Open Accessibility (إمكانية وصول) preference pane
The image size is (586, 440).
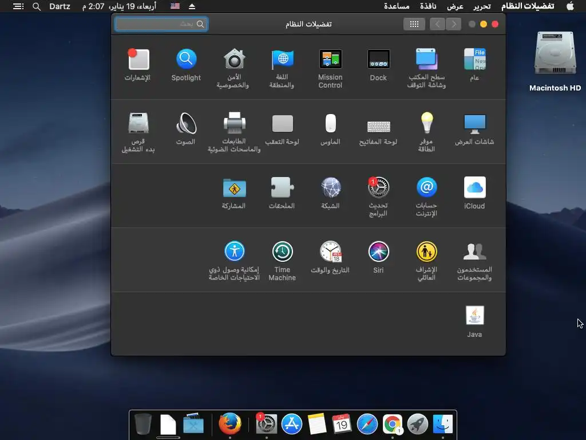click(234, 261)
